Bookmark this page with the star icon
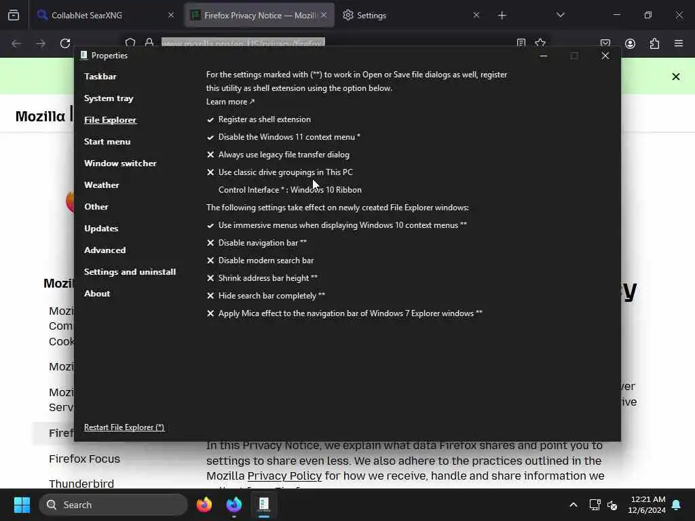Viewport: 695px width, 521px height. point(540,43)
